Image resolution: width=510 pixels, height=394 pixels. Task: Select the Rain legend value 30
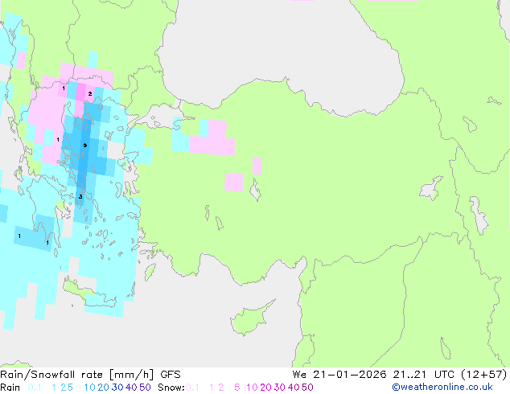(117, 388)
